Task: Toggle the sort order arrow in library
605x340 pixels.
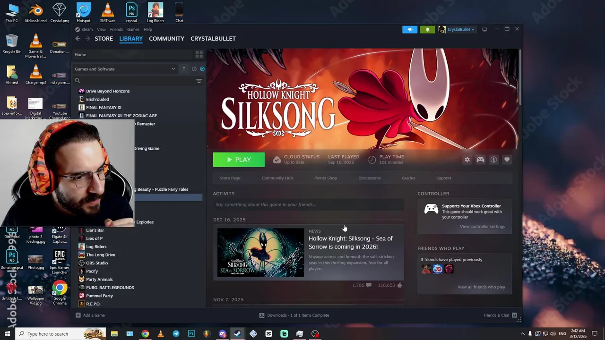Action: (184, 69)
